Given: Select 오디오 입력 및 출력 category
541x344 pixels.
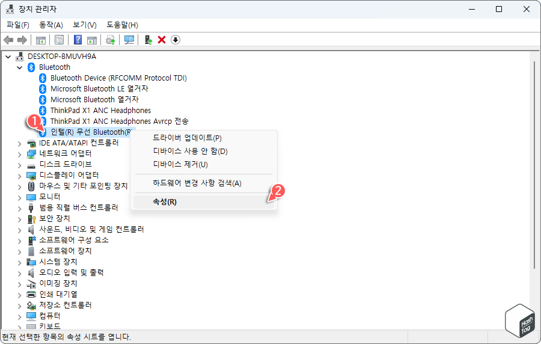Looking at the screenshot, I should [72, 272].
